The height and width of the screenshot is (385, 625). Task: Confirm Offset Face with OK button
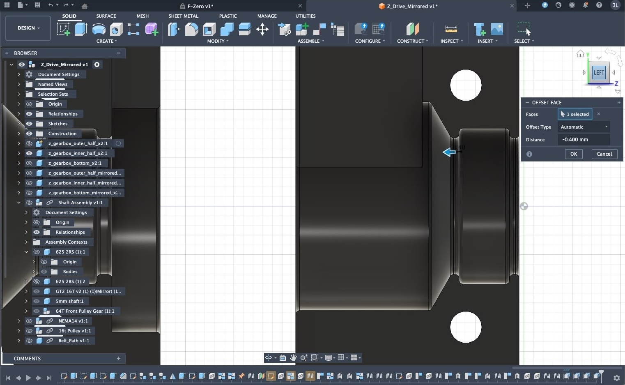click(573, 154)
